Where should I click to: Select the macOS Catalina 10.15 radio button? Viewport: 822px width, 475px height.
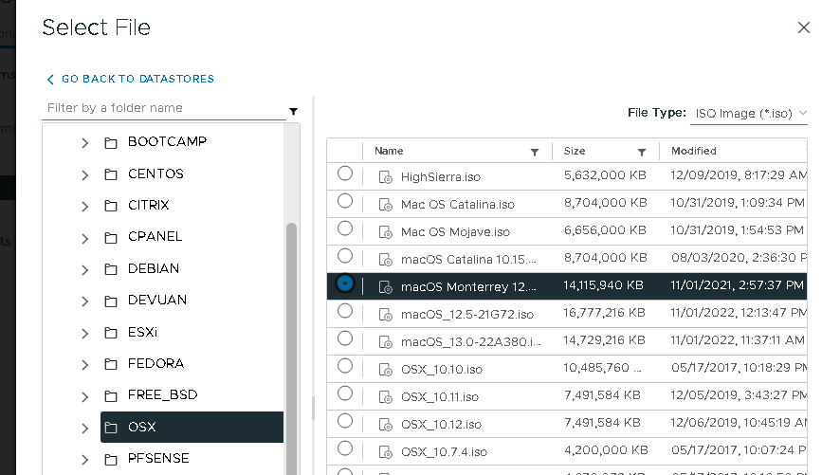click(345, 256)
